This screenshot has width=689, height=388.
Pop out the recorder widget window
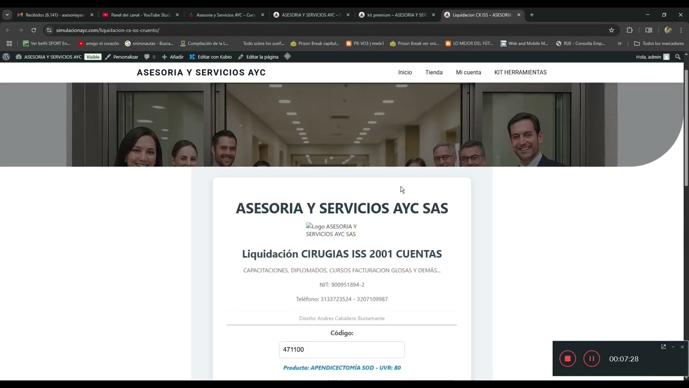click(663, 347)
